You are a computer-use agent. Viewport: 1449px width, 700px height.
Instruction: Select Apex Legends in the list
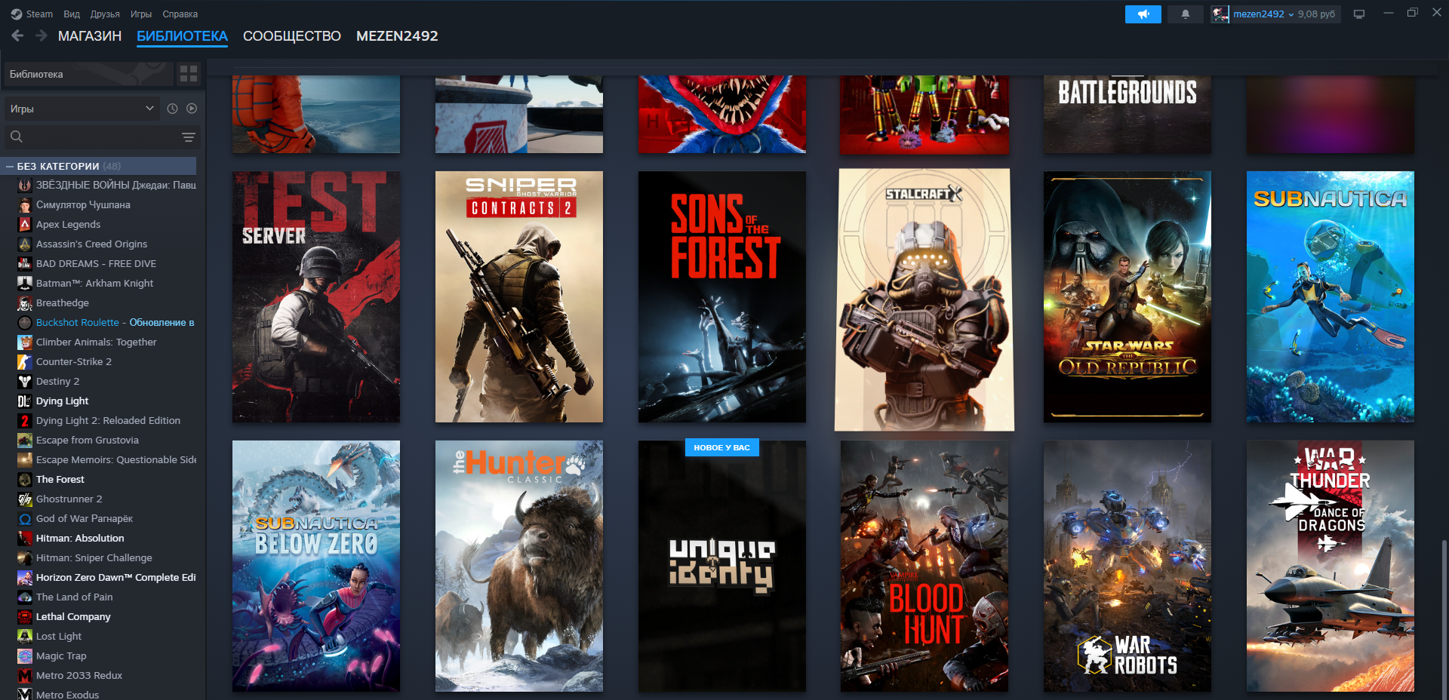(x=68, y=224)
